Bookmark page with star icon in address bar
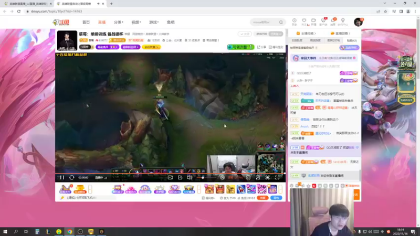 [x=385, y=12]
